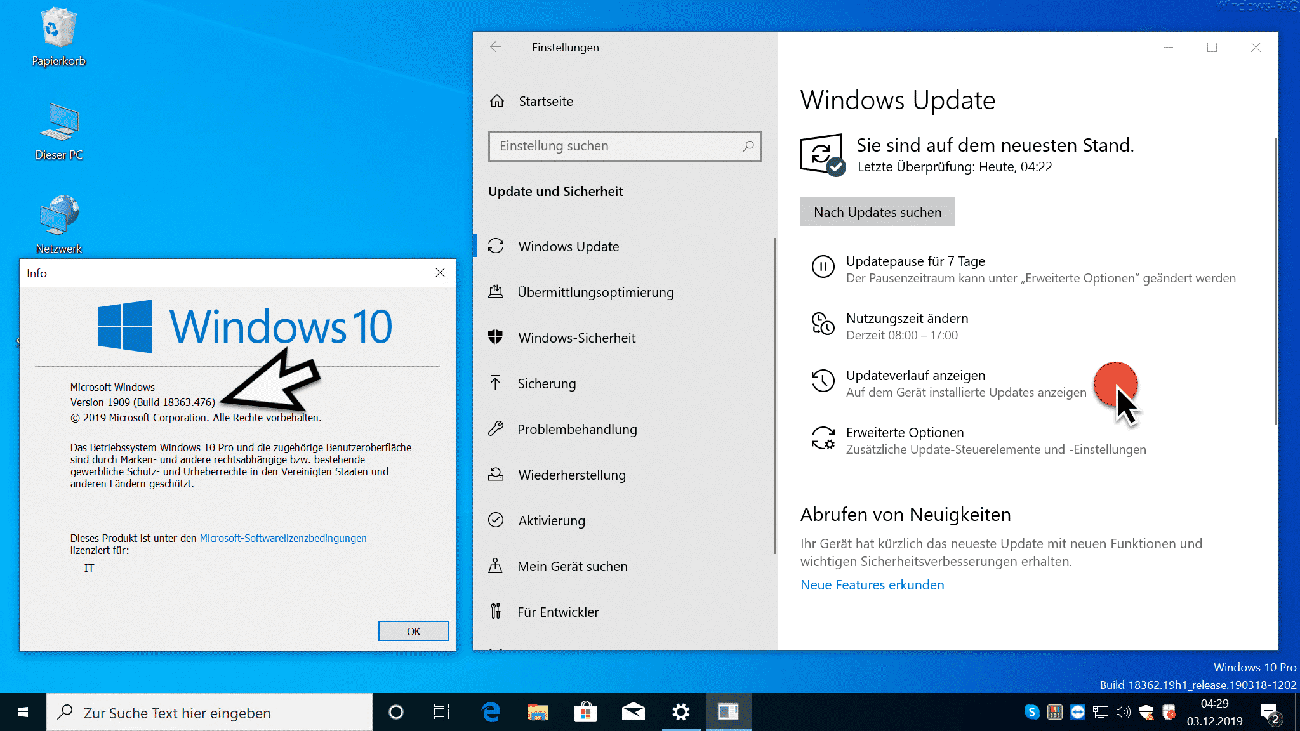Click the Problembehandlung wrench icon

coord(496,429)
